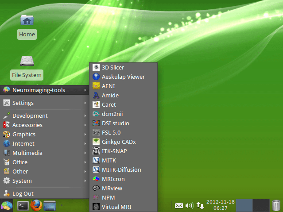Expand the Other submenu
The image size is (283, 212).
(45, 171)
